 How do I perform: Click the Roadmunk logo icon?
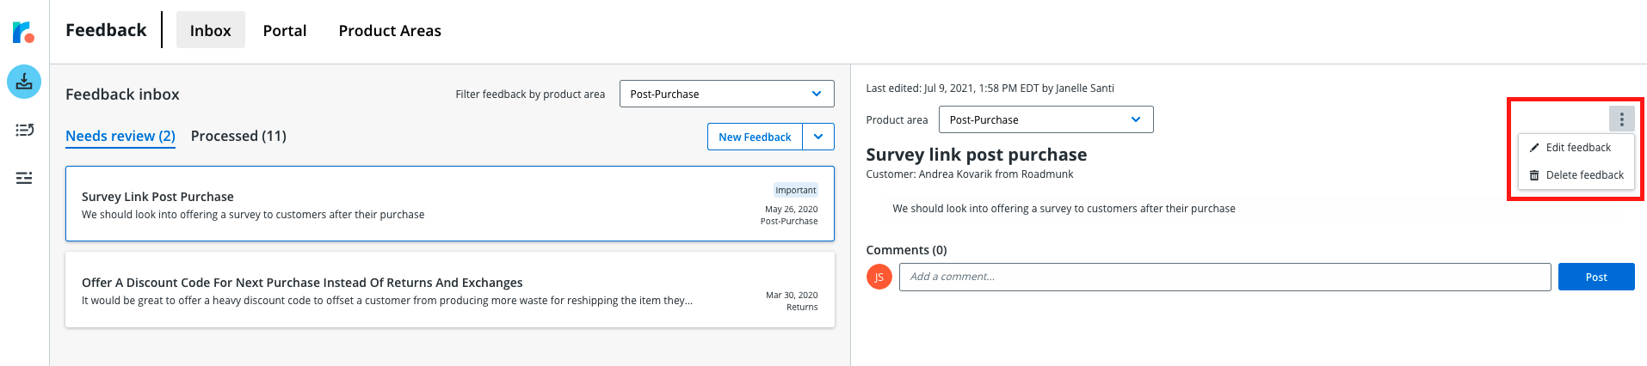click(x=23, y=33)
